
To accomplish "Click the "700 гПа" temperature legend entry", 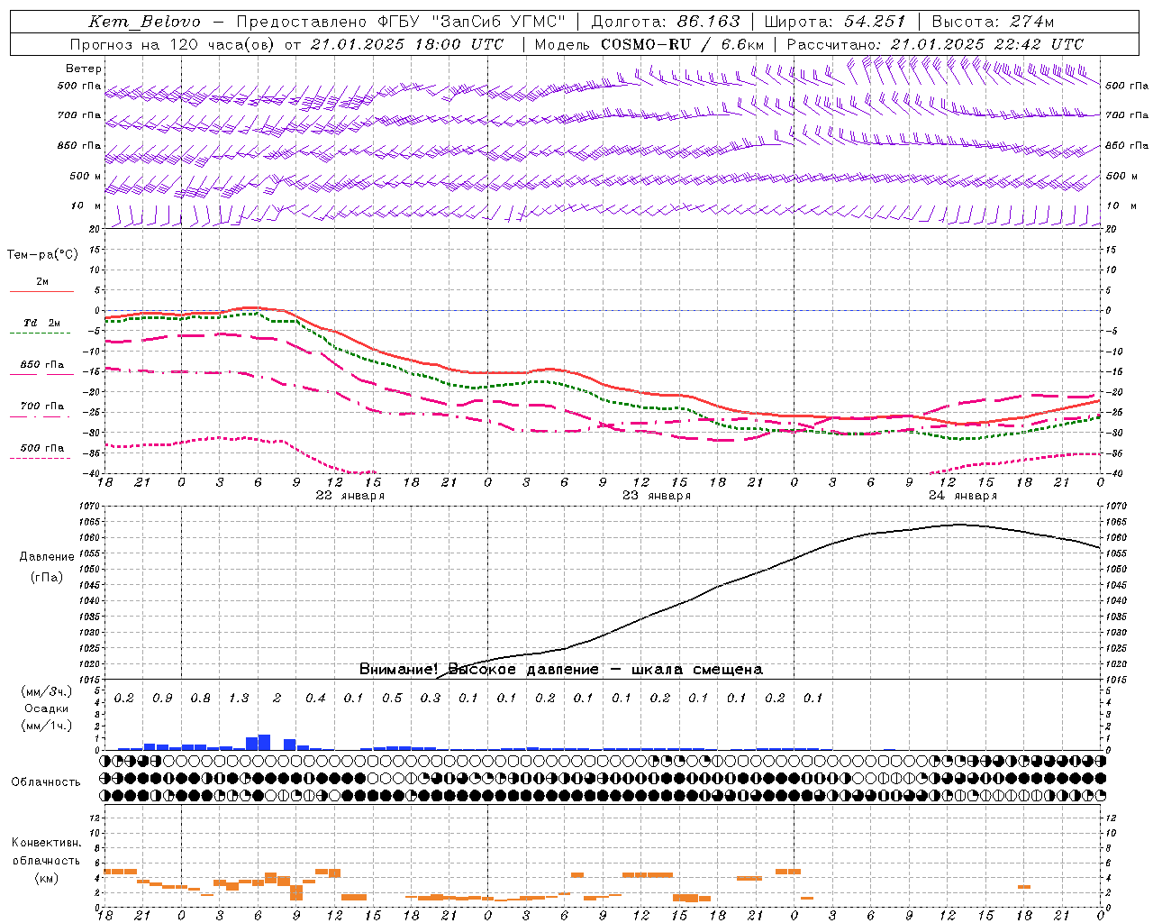I will tap(42, 406).
